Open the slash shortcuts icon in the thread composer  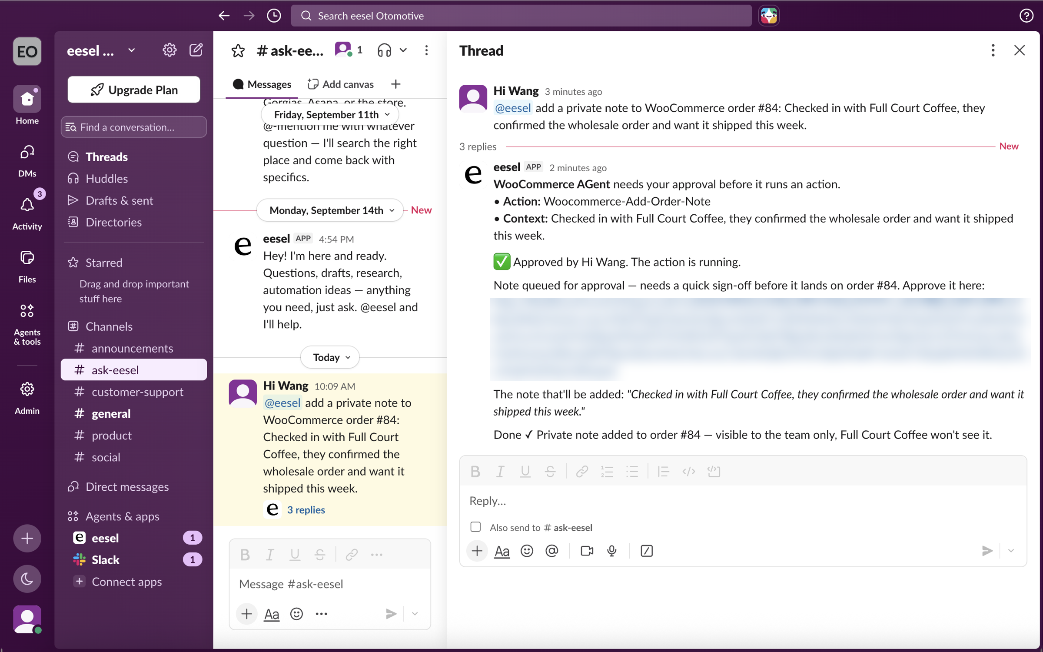pyautogui.click(x=646, y=551)
